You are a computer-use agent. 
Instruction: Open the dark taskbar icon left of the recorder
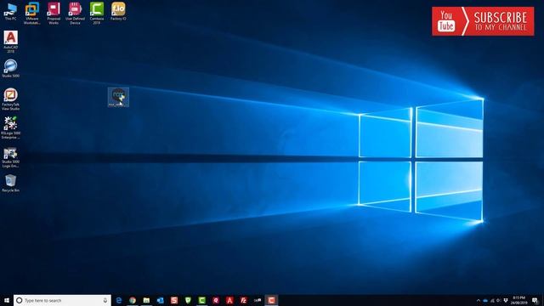(x=258, y=300)
